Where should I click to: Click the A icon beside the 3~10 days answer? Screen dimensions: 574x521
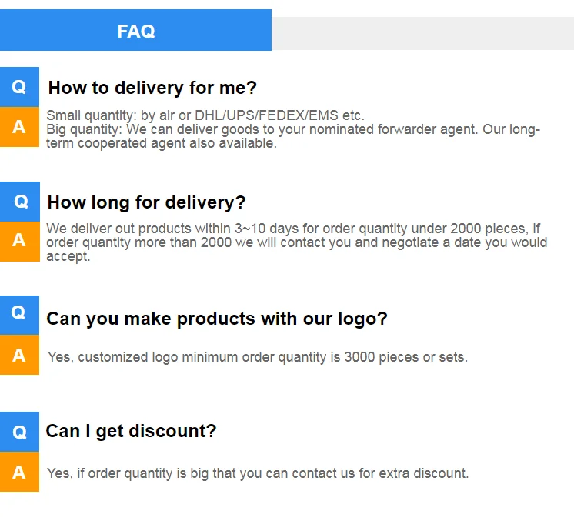[19, 241]
